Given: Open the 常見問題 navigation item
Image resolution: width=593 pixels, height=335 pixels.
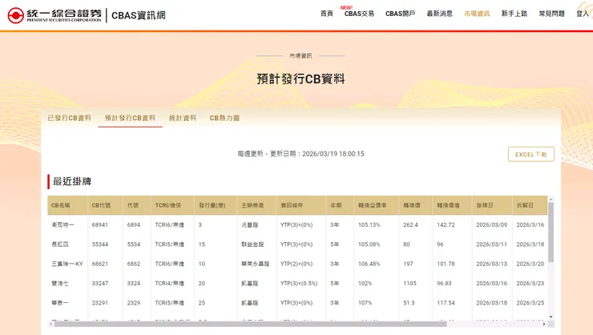Looking at the screenshot, I should [x=552, y=14].
